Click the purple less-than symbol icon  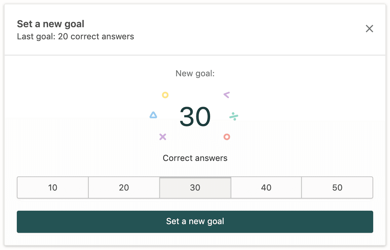(226, 95)
